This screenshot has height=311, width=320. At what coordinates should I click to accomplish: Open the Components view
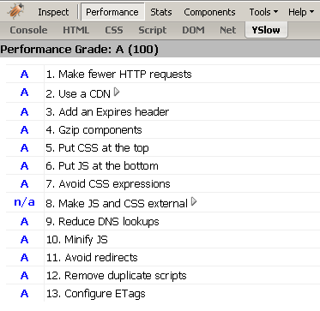click(x=209, y=12)
